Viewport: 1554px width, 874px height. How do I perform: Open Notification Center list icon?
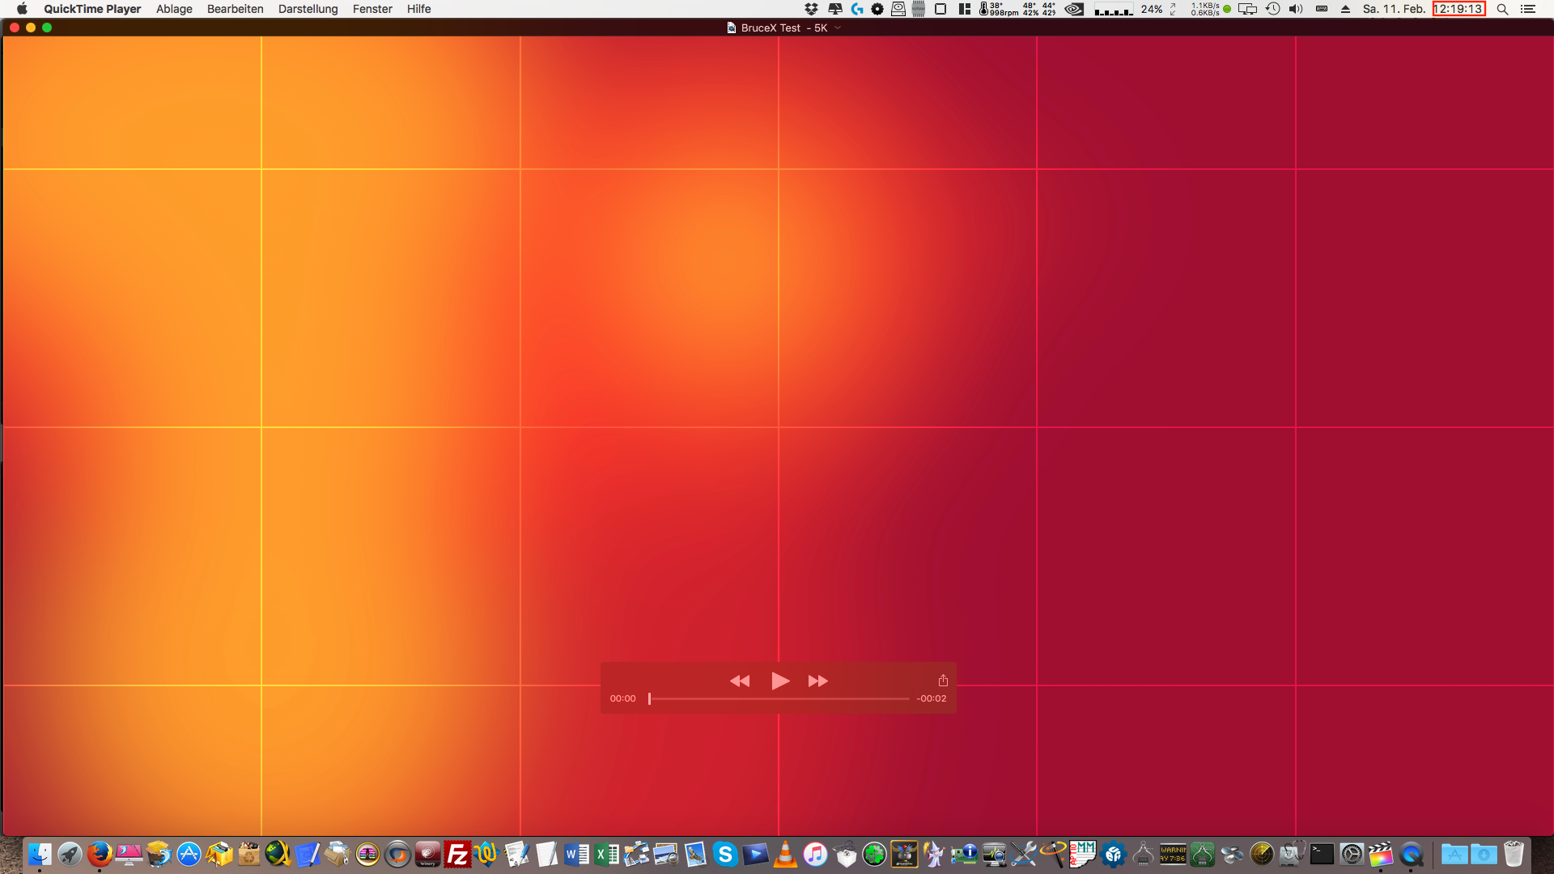[x=1528, y=9]
